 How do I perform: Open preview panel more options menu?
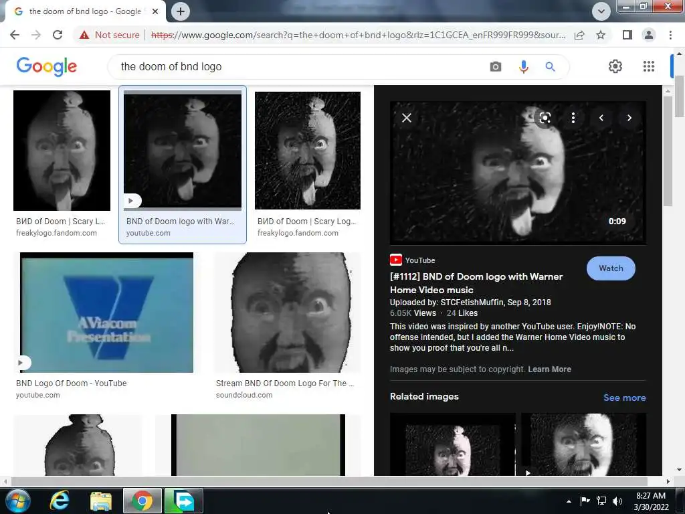click(573, 118)
